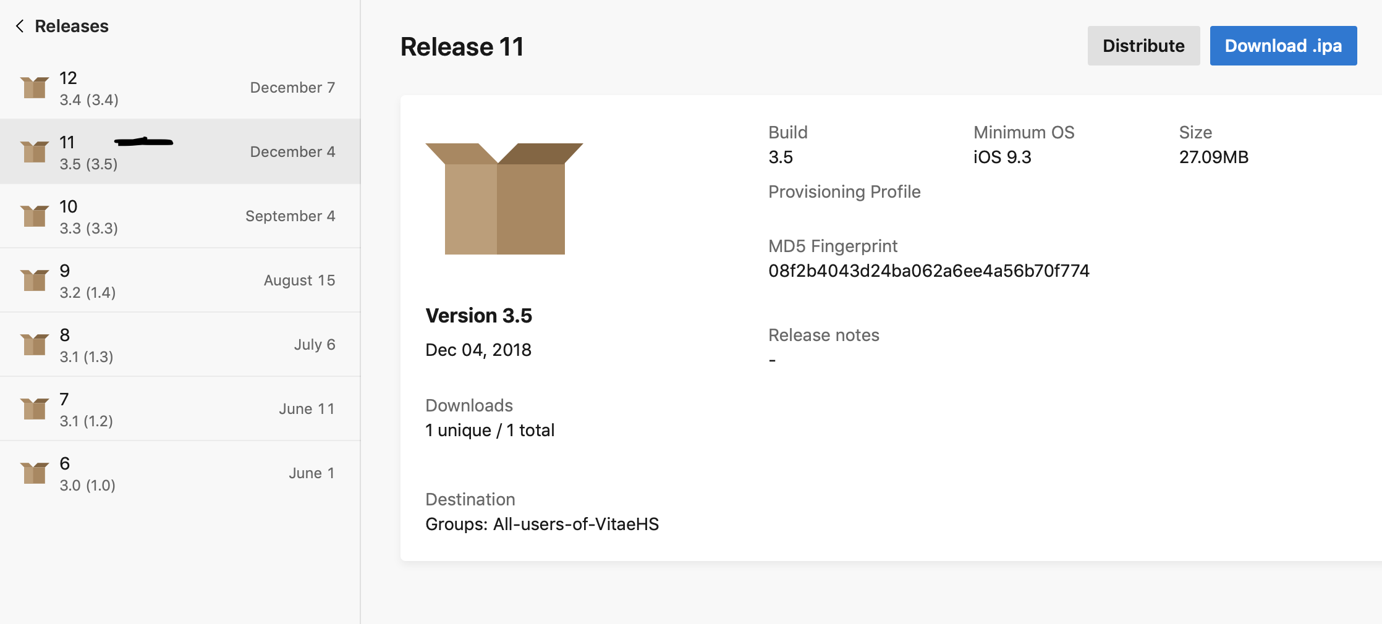
Task: Select the release dated August 15
Action: [180, 280]
